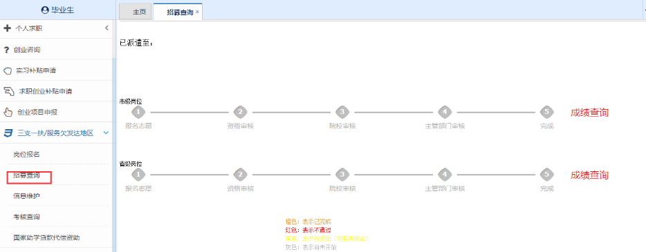Click the 求职创业补贴申请 sidebar icon
This screenshot has height=252, width=646.
pos(8,91)
